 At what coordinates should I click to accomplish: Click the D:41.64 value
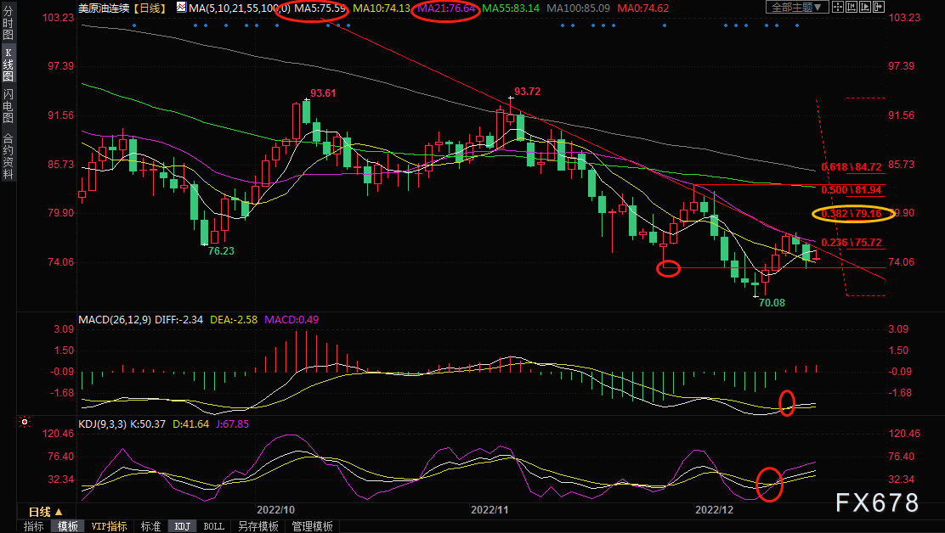point(191,424)
